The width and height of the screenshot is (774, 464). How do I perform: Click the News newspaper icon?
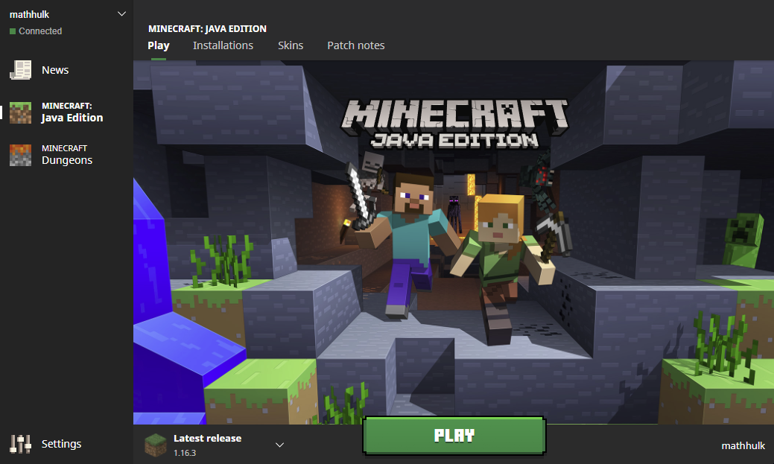20,70
